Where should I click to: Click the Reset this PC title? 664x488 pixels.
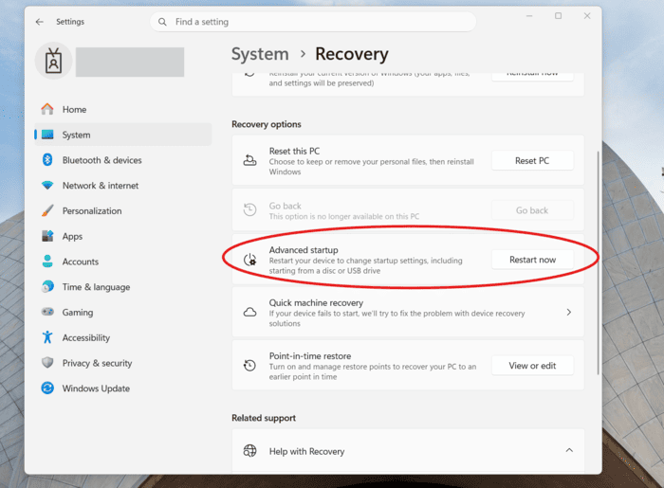click(x=294, y=151)
